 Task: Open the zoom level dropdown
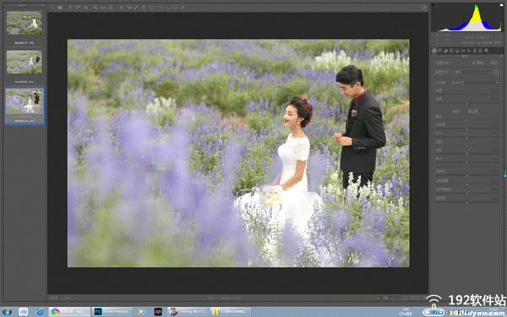(69, 298)
